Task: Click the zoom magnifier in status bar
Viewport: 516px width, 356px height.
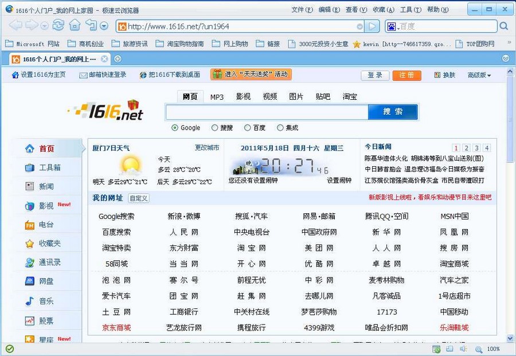Action: point(479,349)
